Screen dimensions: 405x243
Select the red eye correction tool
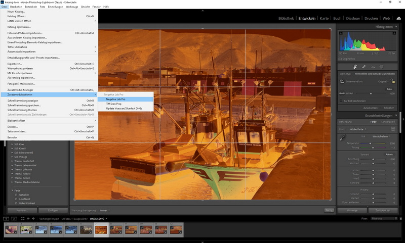click(x=373, y=66)
